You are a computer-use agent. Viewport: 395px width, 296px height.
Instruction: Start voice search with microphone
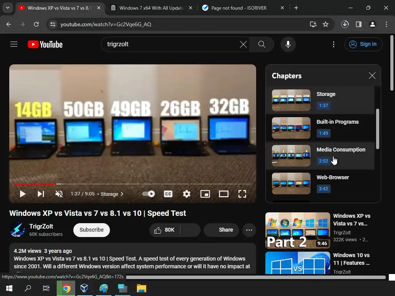point(288,44)
